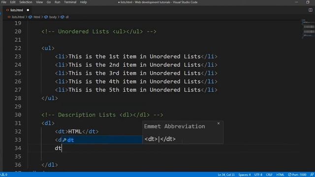The width and height of the screenshot is (315, 177).
Task: Click the html file icon on tab
Action: (7, 10)
